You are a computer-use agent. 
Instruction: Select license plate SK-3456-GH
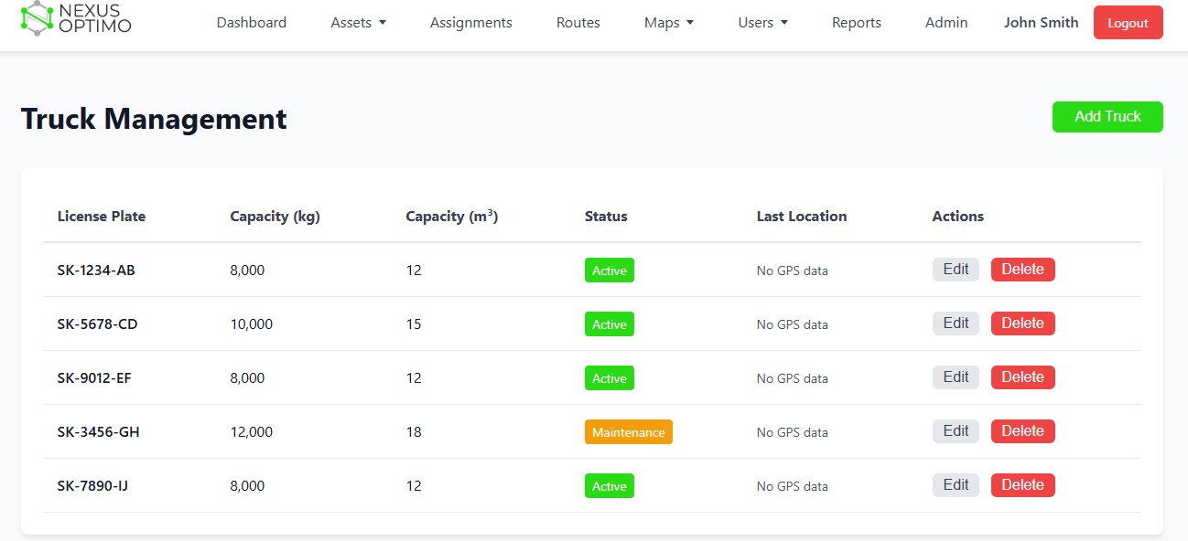tap(99, 432)
